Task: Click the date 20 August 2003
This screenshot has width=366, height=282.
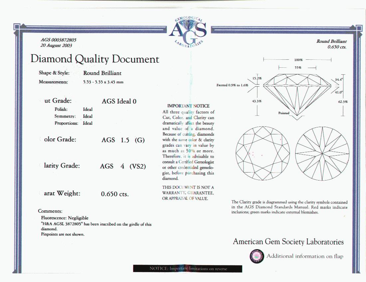Action: [x=56, y=45]
